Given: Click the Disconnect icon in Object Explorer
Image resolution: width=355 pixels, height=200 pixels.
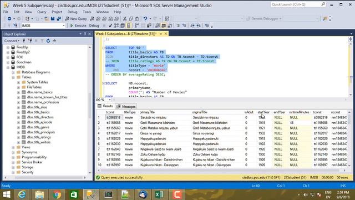Looking at the screenshot, I should [30, 41].
